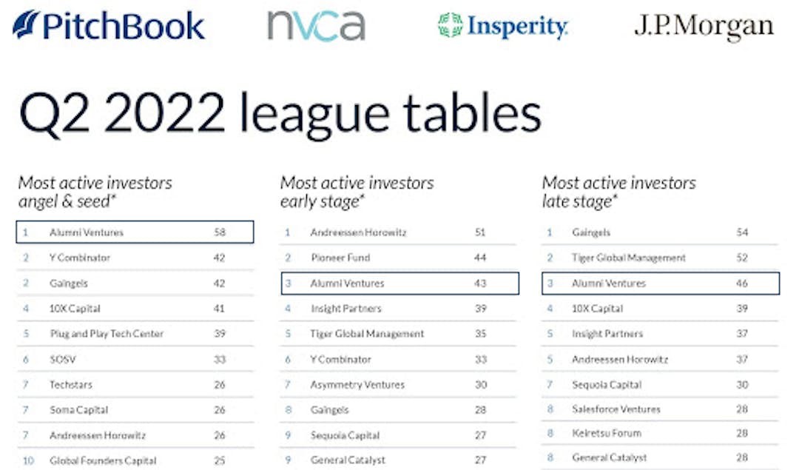Click Alumni Ventures in late stage table
The width and height of the screenshot is (799, 470).
point(608,283)
